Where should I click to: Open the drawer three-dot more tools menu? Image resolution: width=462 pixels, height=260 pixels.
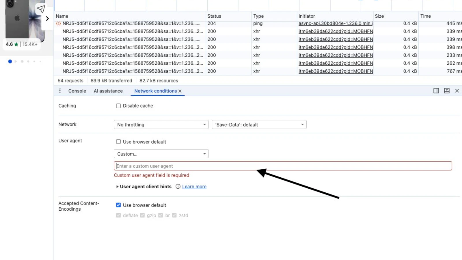tap(60, 91)
